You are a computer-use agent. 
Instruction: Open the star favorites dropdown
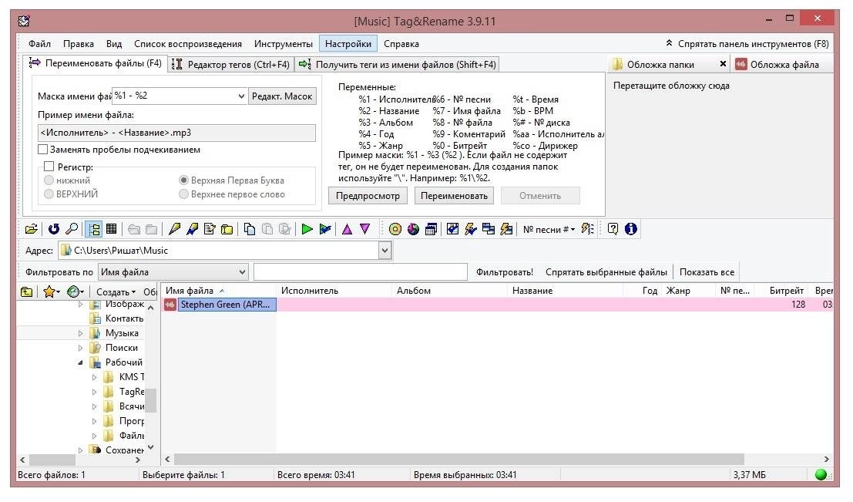point(51,291)
